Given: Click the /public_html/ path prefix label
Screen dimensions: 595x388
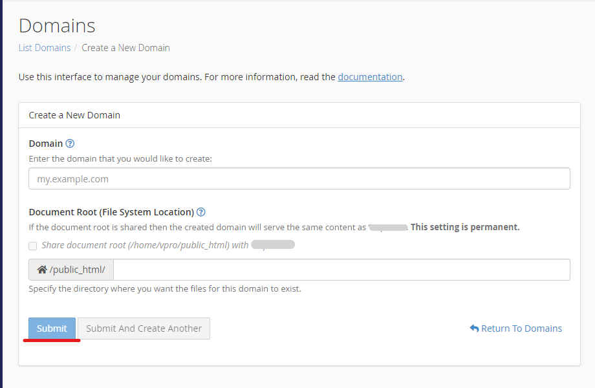Looking at the screenshot, I should tap(77, 270).
